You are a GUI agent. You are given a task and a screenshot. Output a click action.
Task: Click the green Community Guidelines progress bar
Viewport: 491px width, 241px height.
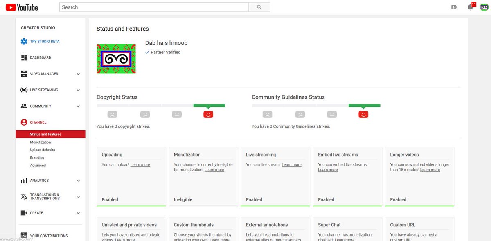364,106
